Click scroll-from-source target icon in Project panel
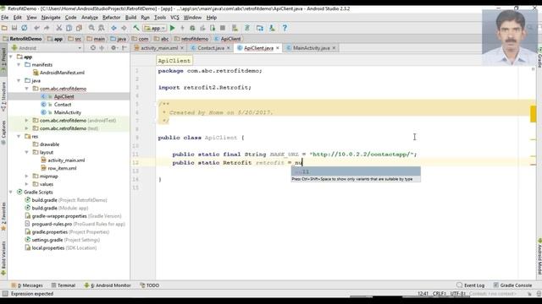Viewport: 542px width, 304px height. click(x=93, y=48)
